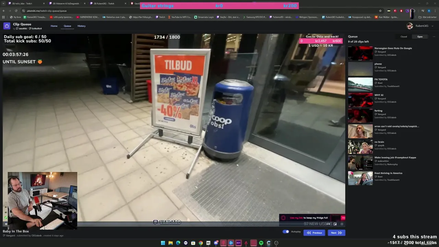Open the Home tab

pos(54,26)
